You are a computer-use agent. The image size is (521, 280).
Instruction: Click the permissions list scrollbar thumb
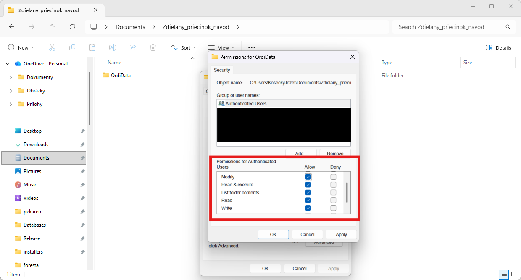347,193
